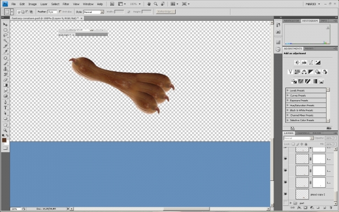Switch to the Paths tab

coord(317,133)
